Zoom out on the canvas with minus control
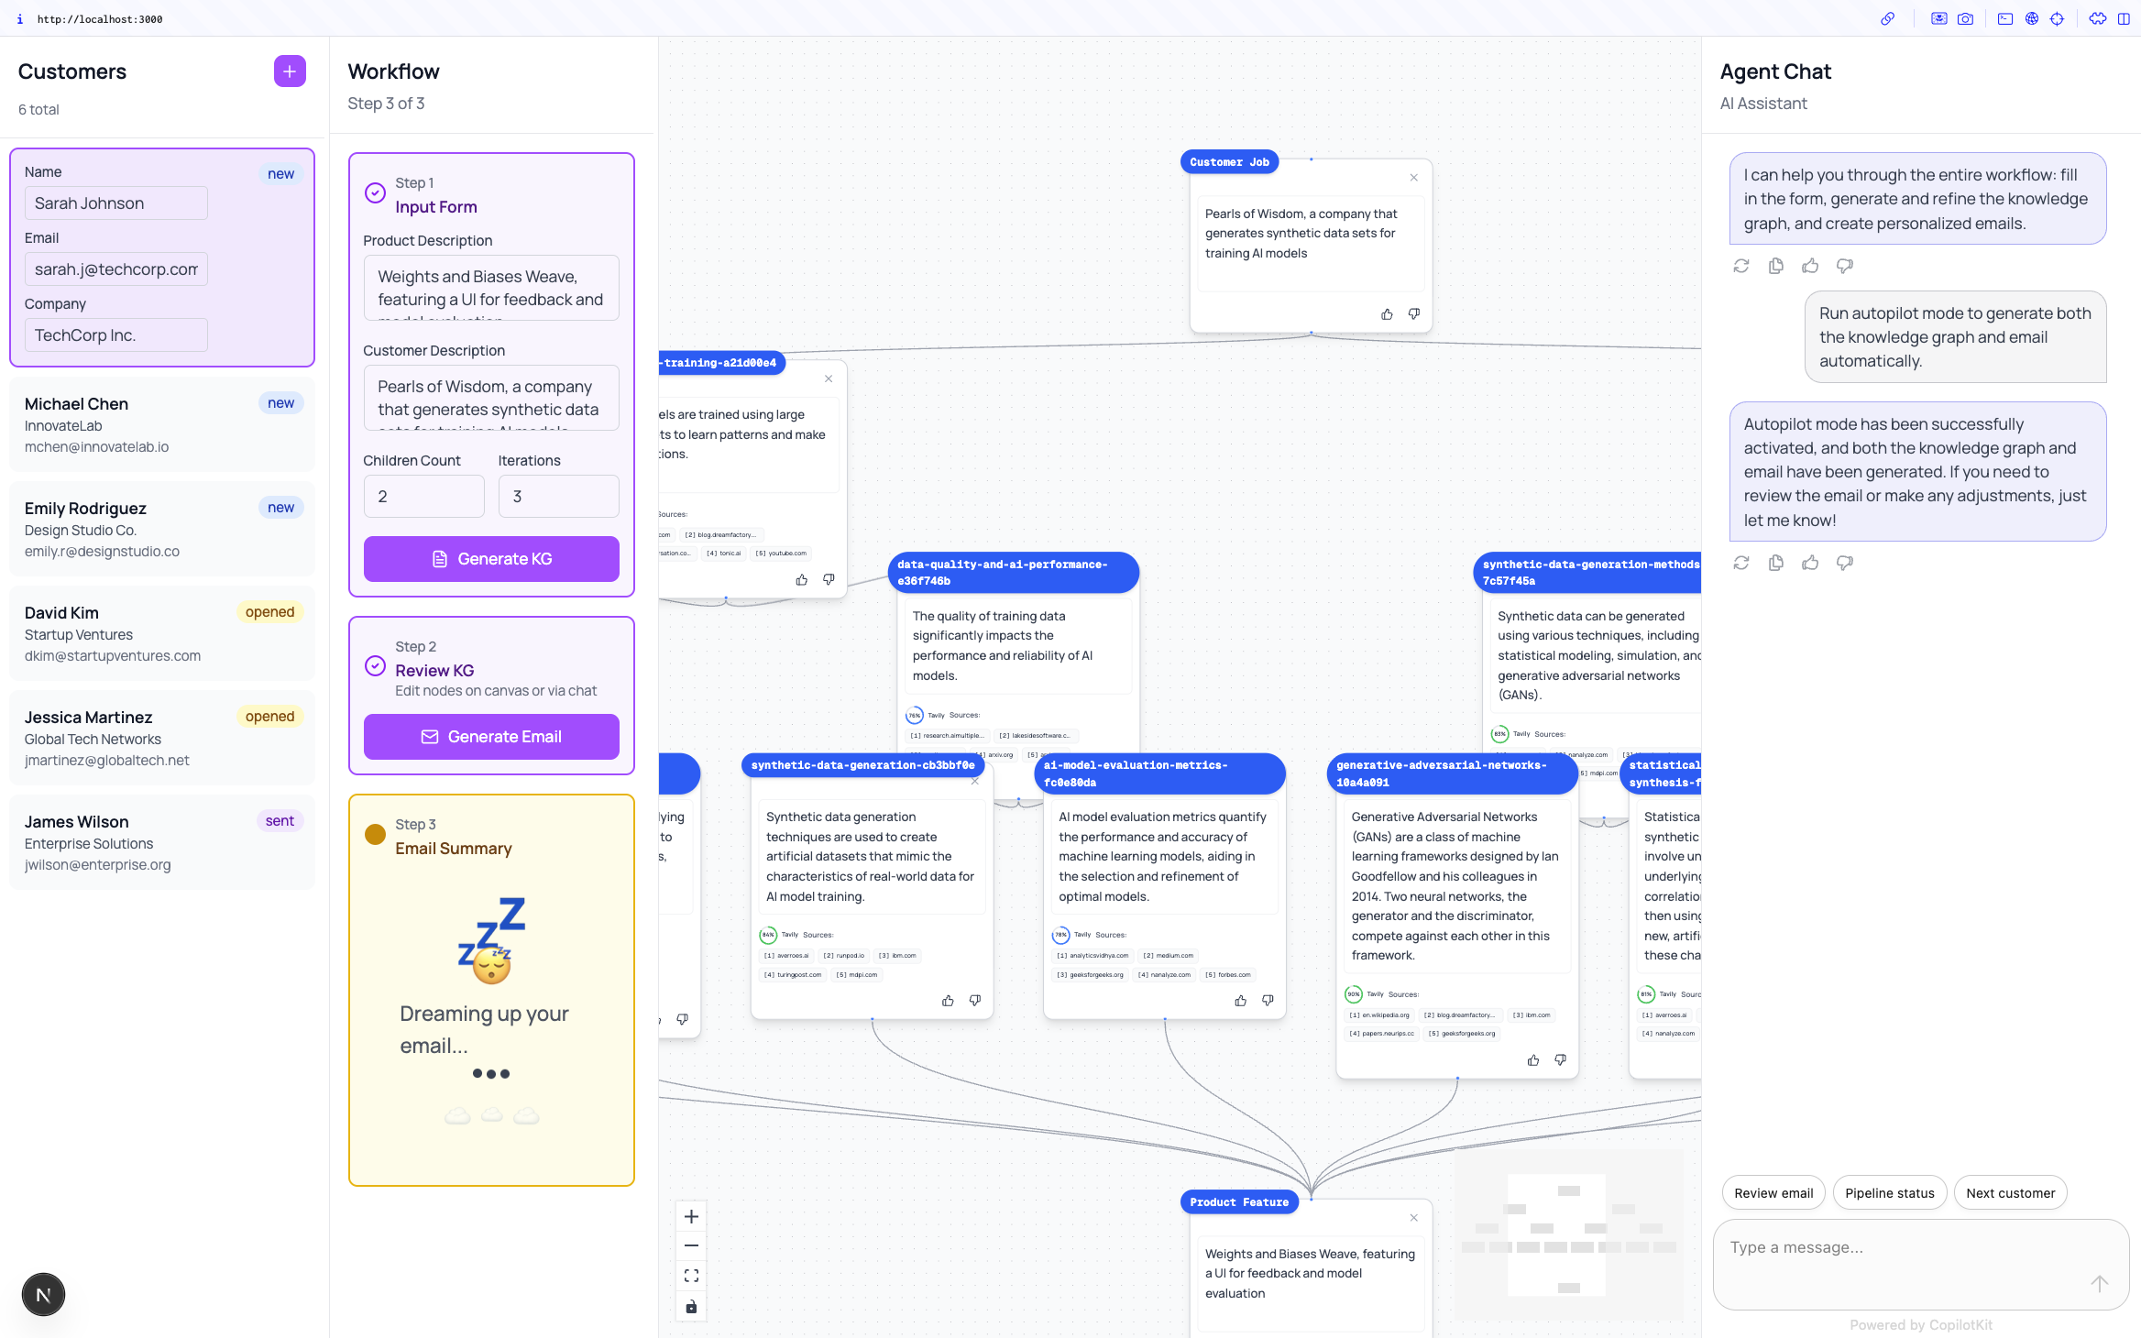The width and height of the screenshot is (2141, 1338). tap(691, 1245)
